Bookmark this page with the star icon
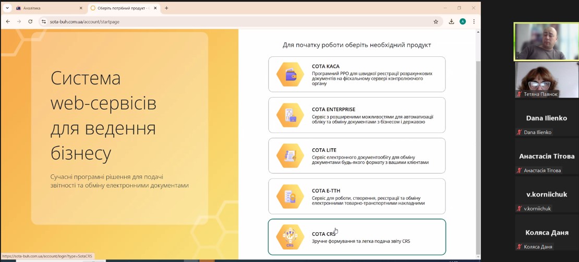Screen dimensions: 579x262 436,22
